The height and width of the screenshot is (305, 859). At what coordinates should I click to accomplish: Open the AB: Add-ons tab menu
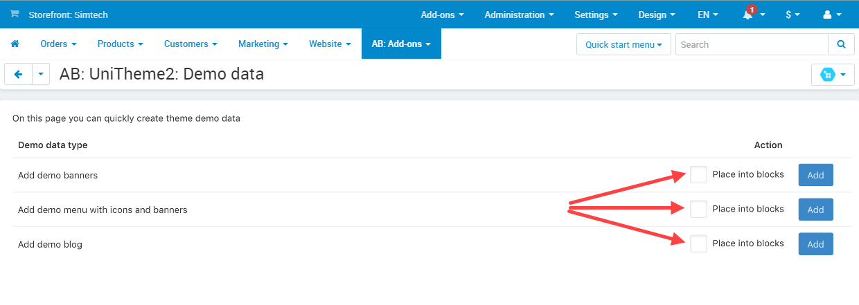click(401, 44)
